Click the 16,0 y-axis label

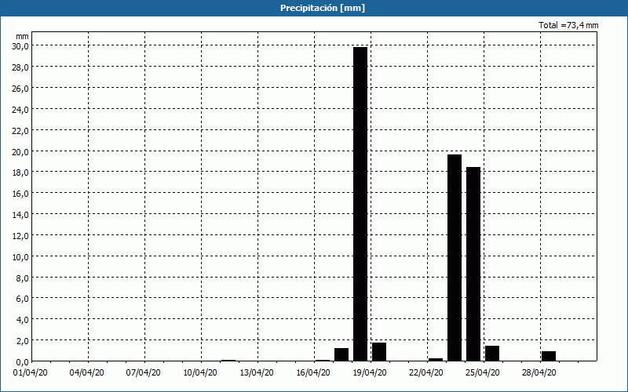(x=20, y=194)
